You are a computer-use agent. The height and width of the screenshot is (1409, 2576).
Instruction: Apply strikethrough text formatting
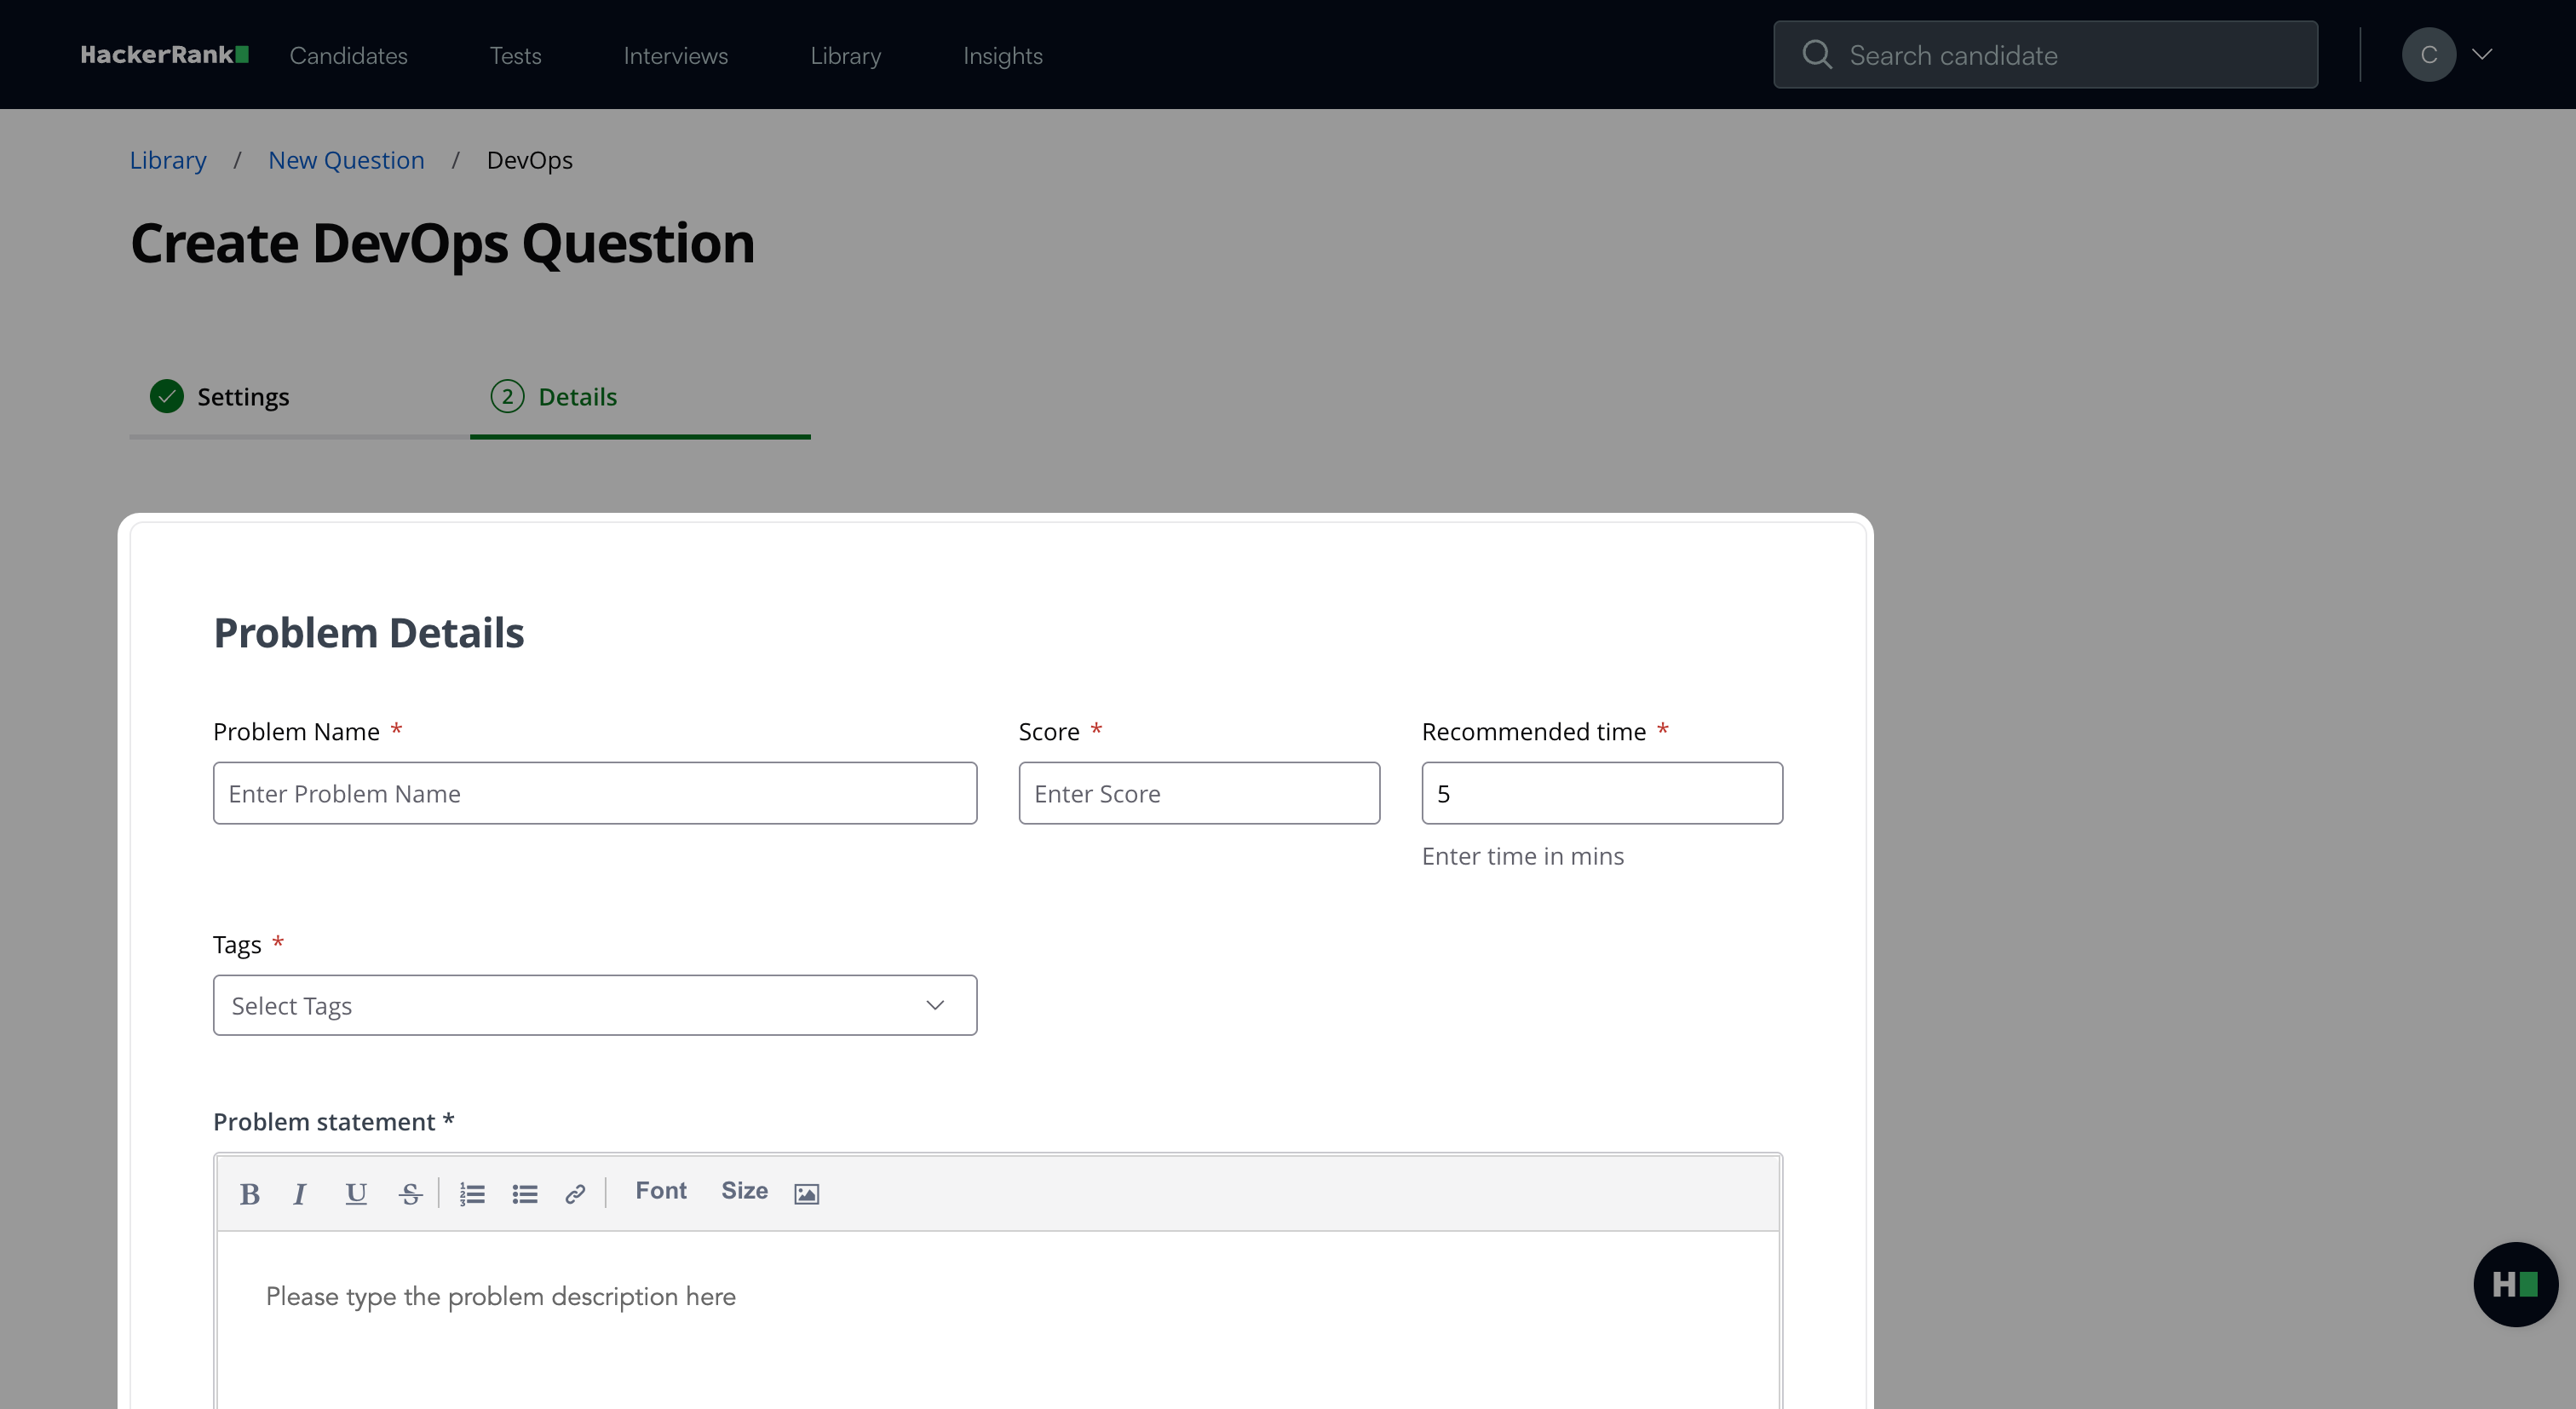tap(410, 1194)
